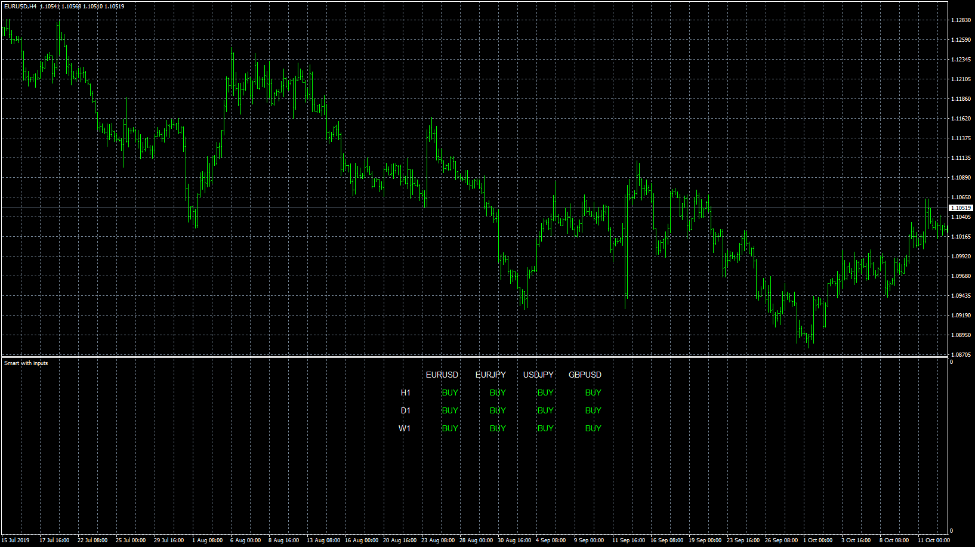
Task: Click the 1.08950 price scale label
Action: 961,335
